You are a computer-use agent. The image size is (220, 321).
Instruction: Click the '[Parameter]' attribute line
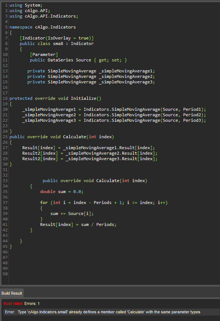click(44, 54)
